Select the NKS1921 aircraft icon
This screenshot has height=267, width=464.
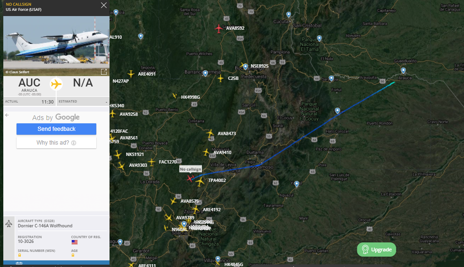[x=118, y=155]
